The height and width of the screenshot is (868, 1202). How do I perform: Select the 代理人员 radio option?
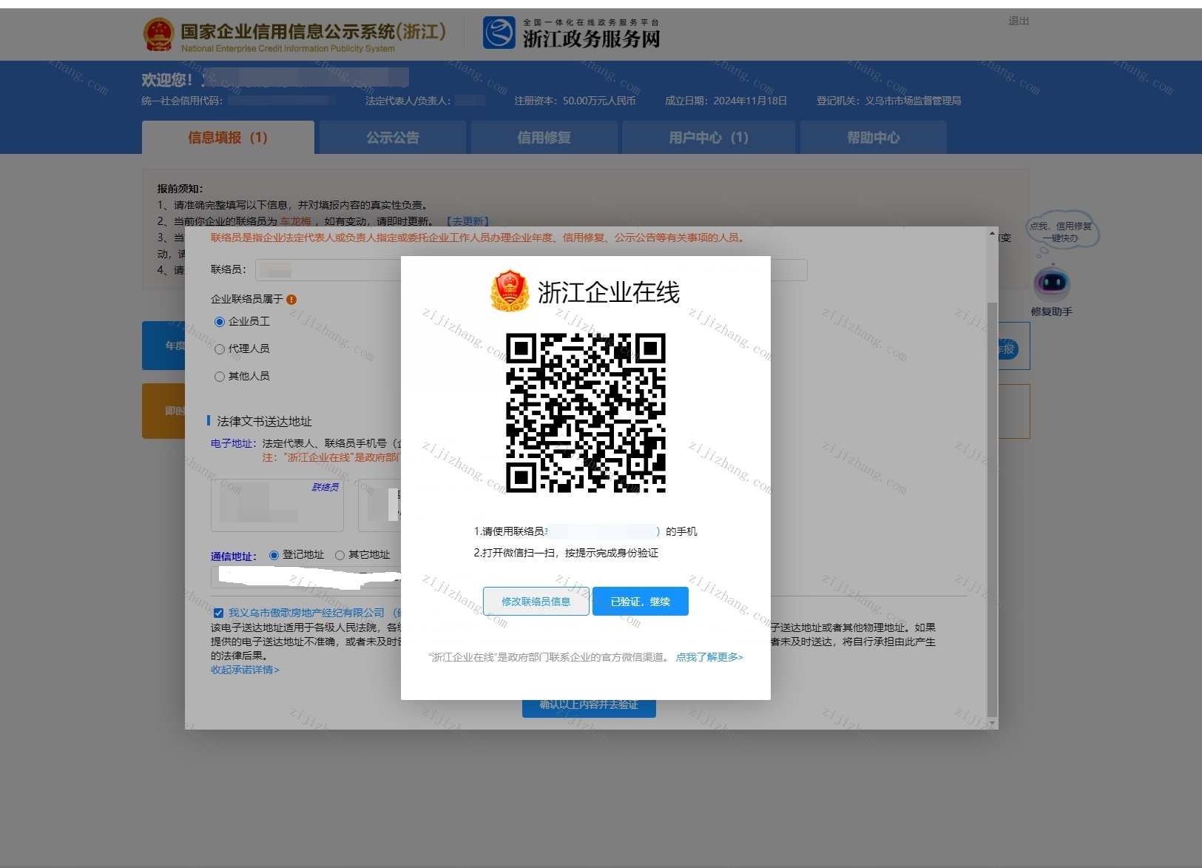220,349
